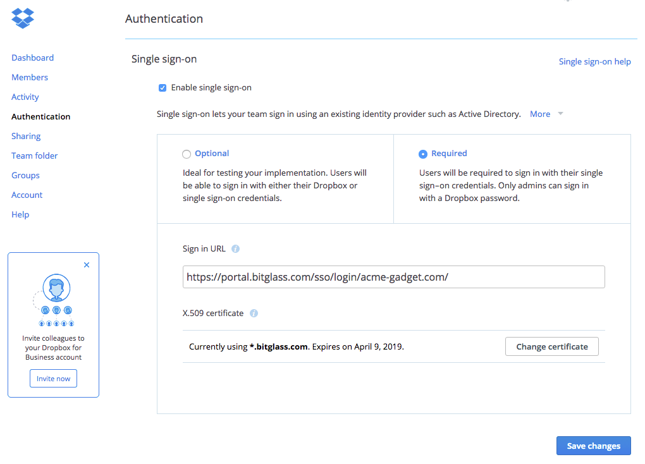Click the Dropbox logo
Screen dimensions: 645x464
point(22,18)
